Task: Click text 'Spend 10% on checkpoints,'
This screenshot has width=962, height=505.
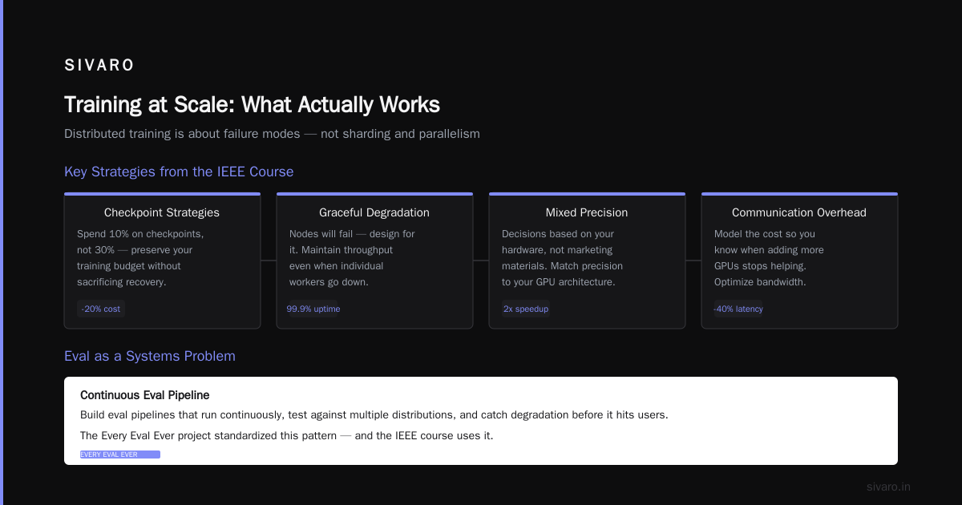Action: point(140,234)
